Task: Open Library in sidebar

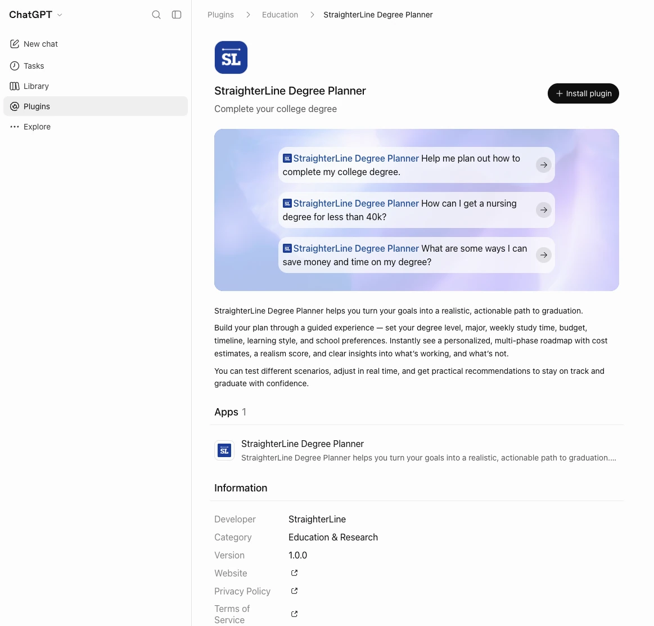Action: coord(96,86)
